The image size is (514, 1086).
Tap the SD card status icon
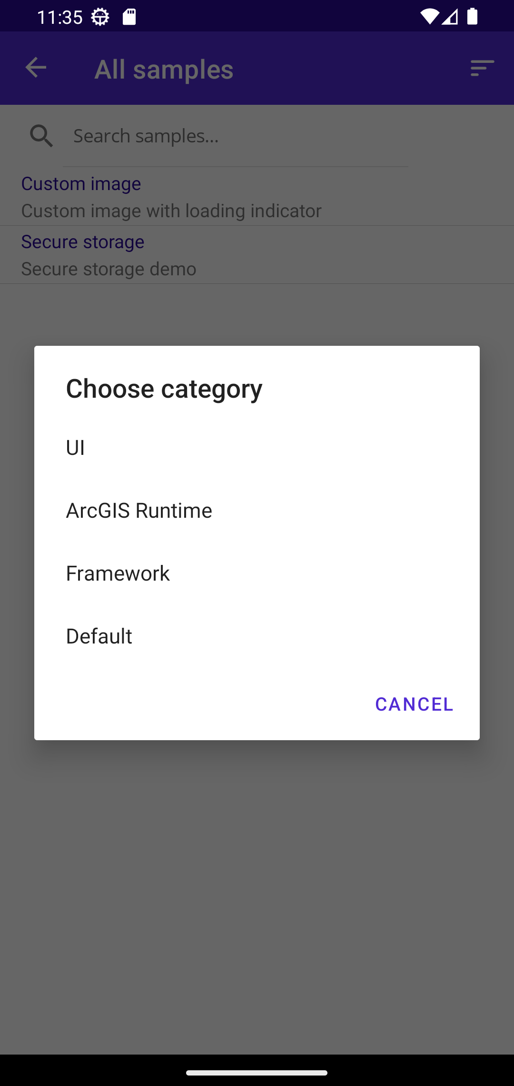pos(129,17)
